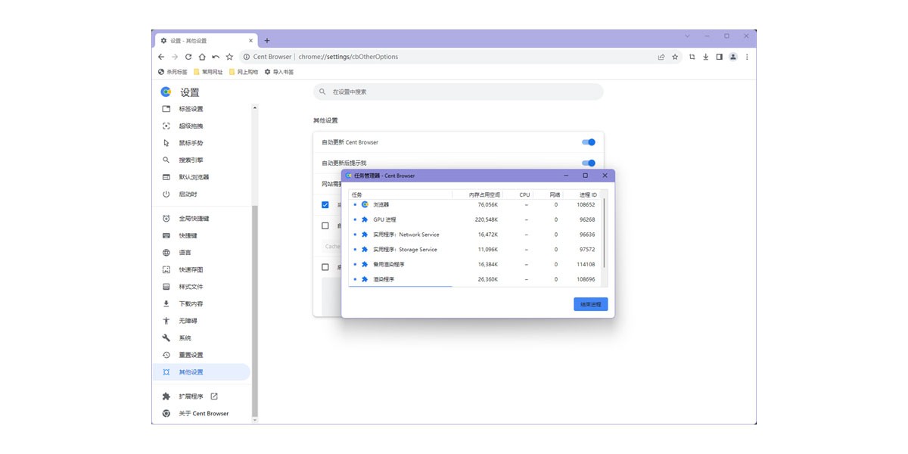Select the 浏览器 process row
908x454 pixels.
[x=474, y=204]
